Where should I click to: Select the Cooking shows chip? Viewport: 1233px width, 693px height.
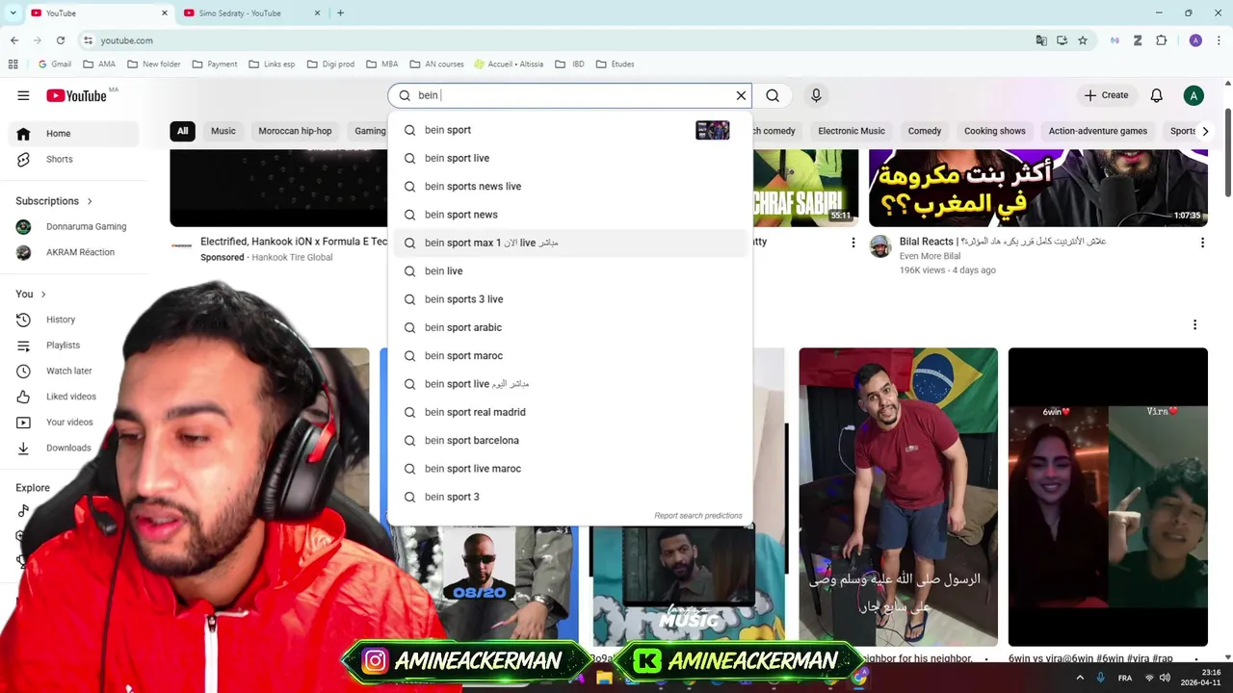tap(995, 131)
